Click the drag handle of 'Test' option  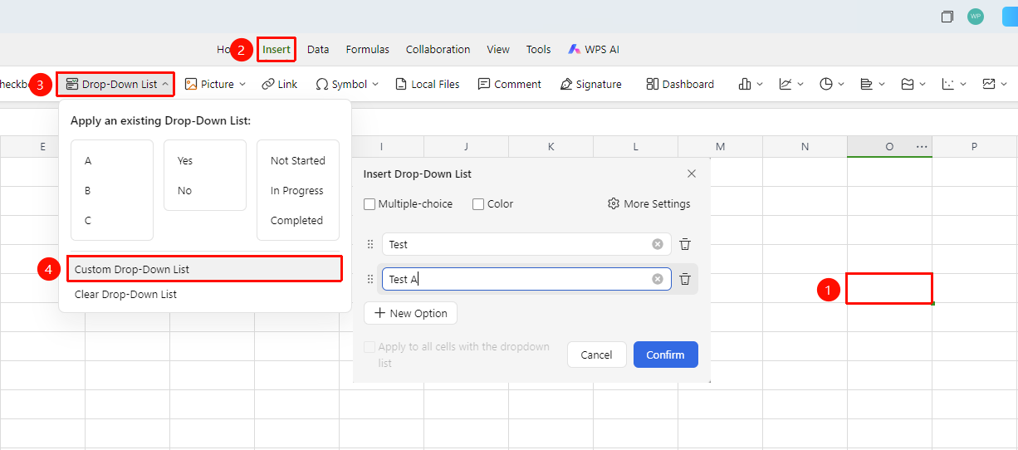370,244
